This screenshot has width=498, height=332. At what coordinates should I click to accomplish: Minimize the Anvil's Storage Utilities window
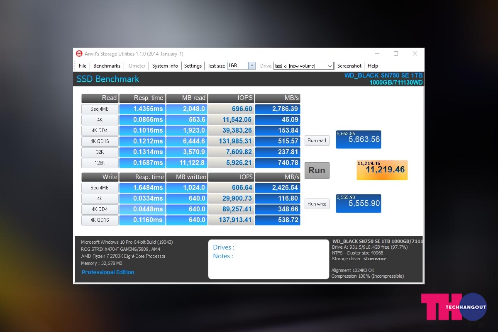point(377,53)
